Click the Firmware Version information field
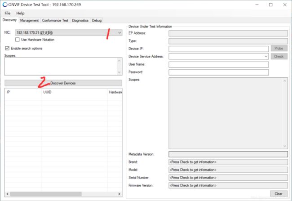The width and height of the screenshot is (292, 201). point(228,186)
